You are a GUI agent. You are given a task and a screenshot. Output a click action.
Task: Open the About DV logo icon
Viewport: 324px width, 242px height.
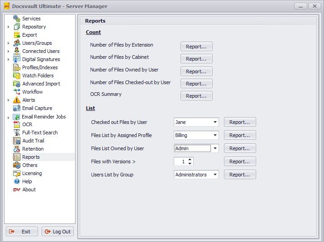click(x=17, y=190)
